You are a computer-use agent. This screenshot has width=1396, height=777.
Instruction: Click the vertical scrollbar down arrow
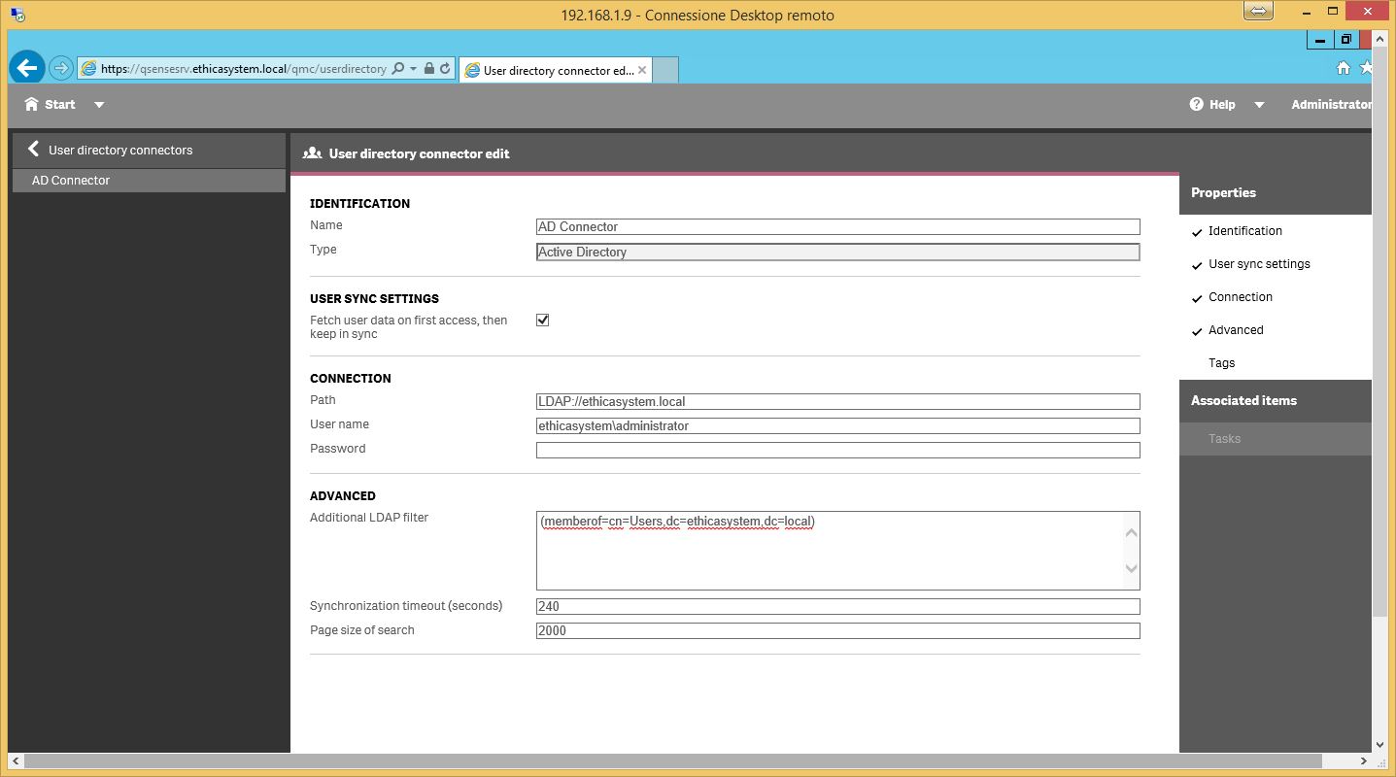click(1380, 746)
